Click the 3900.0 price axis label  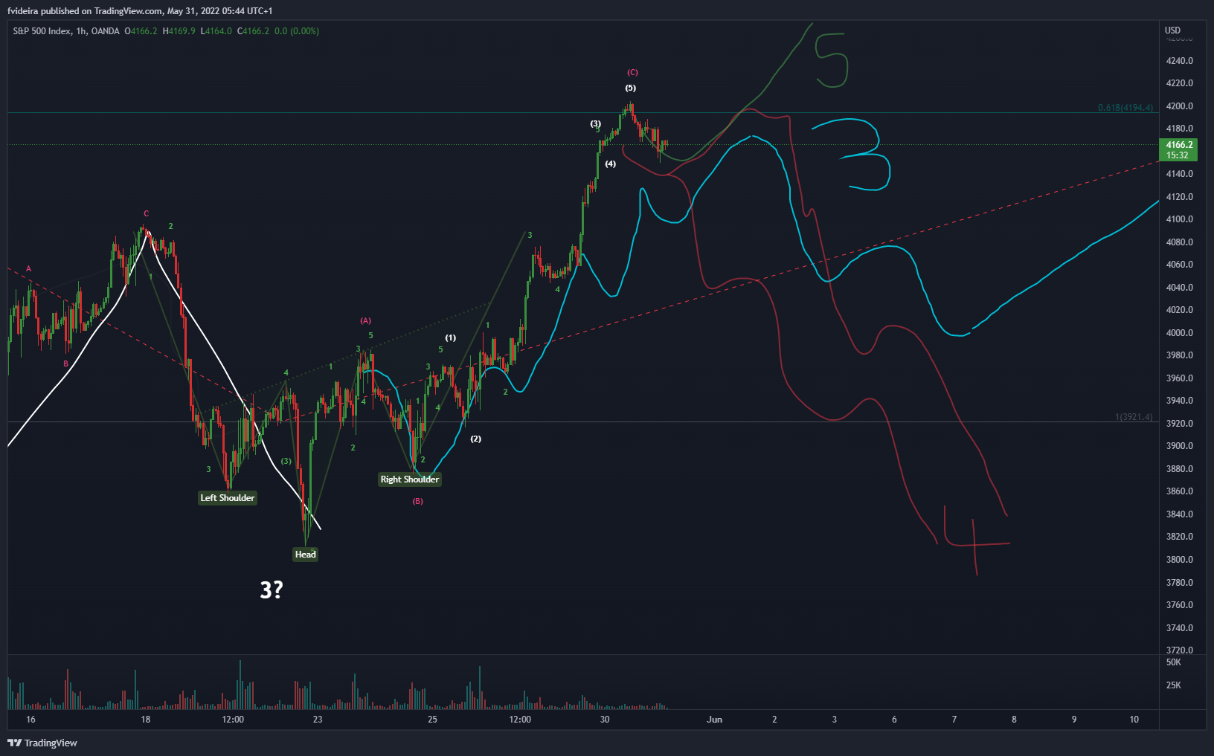pyautogui.click(x=1180, y=446)
